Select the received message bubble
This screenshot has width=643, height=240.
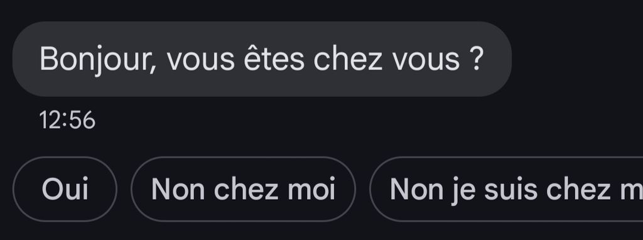262,59
